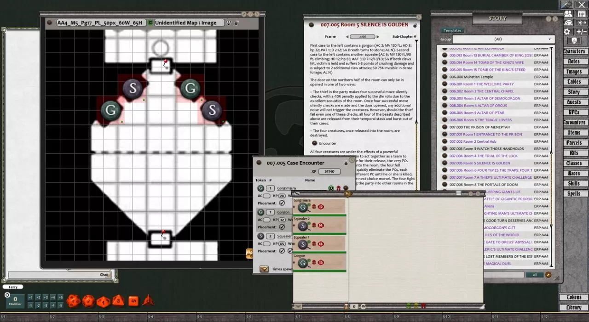Image resolution: width=589 pixels, height=322 pixels.
Task: Click the tracker menu lines icon
Action: 459,193
